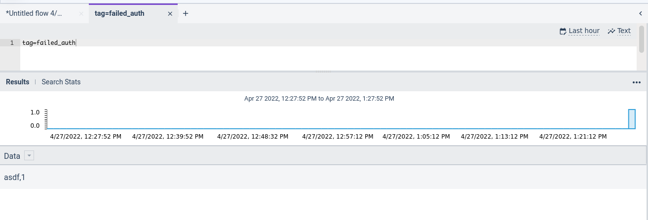Click the query editor vertical scrollbar

coord(642,39)
